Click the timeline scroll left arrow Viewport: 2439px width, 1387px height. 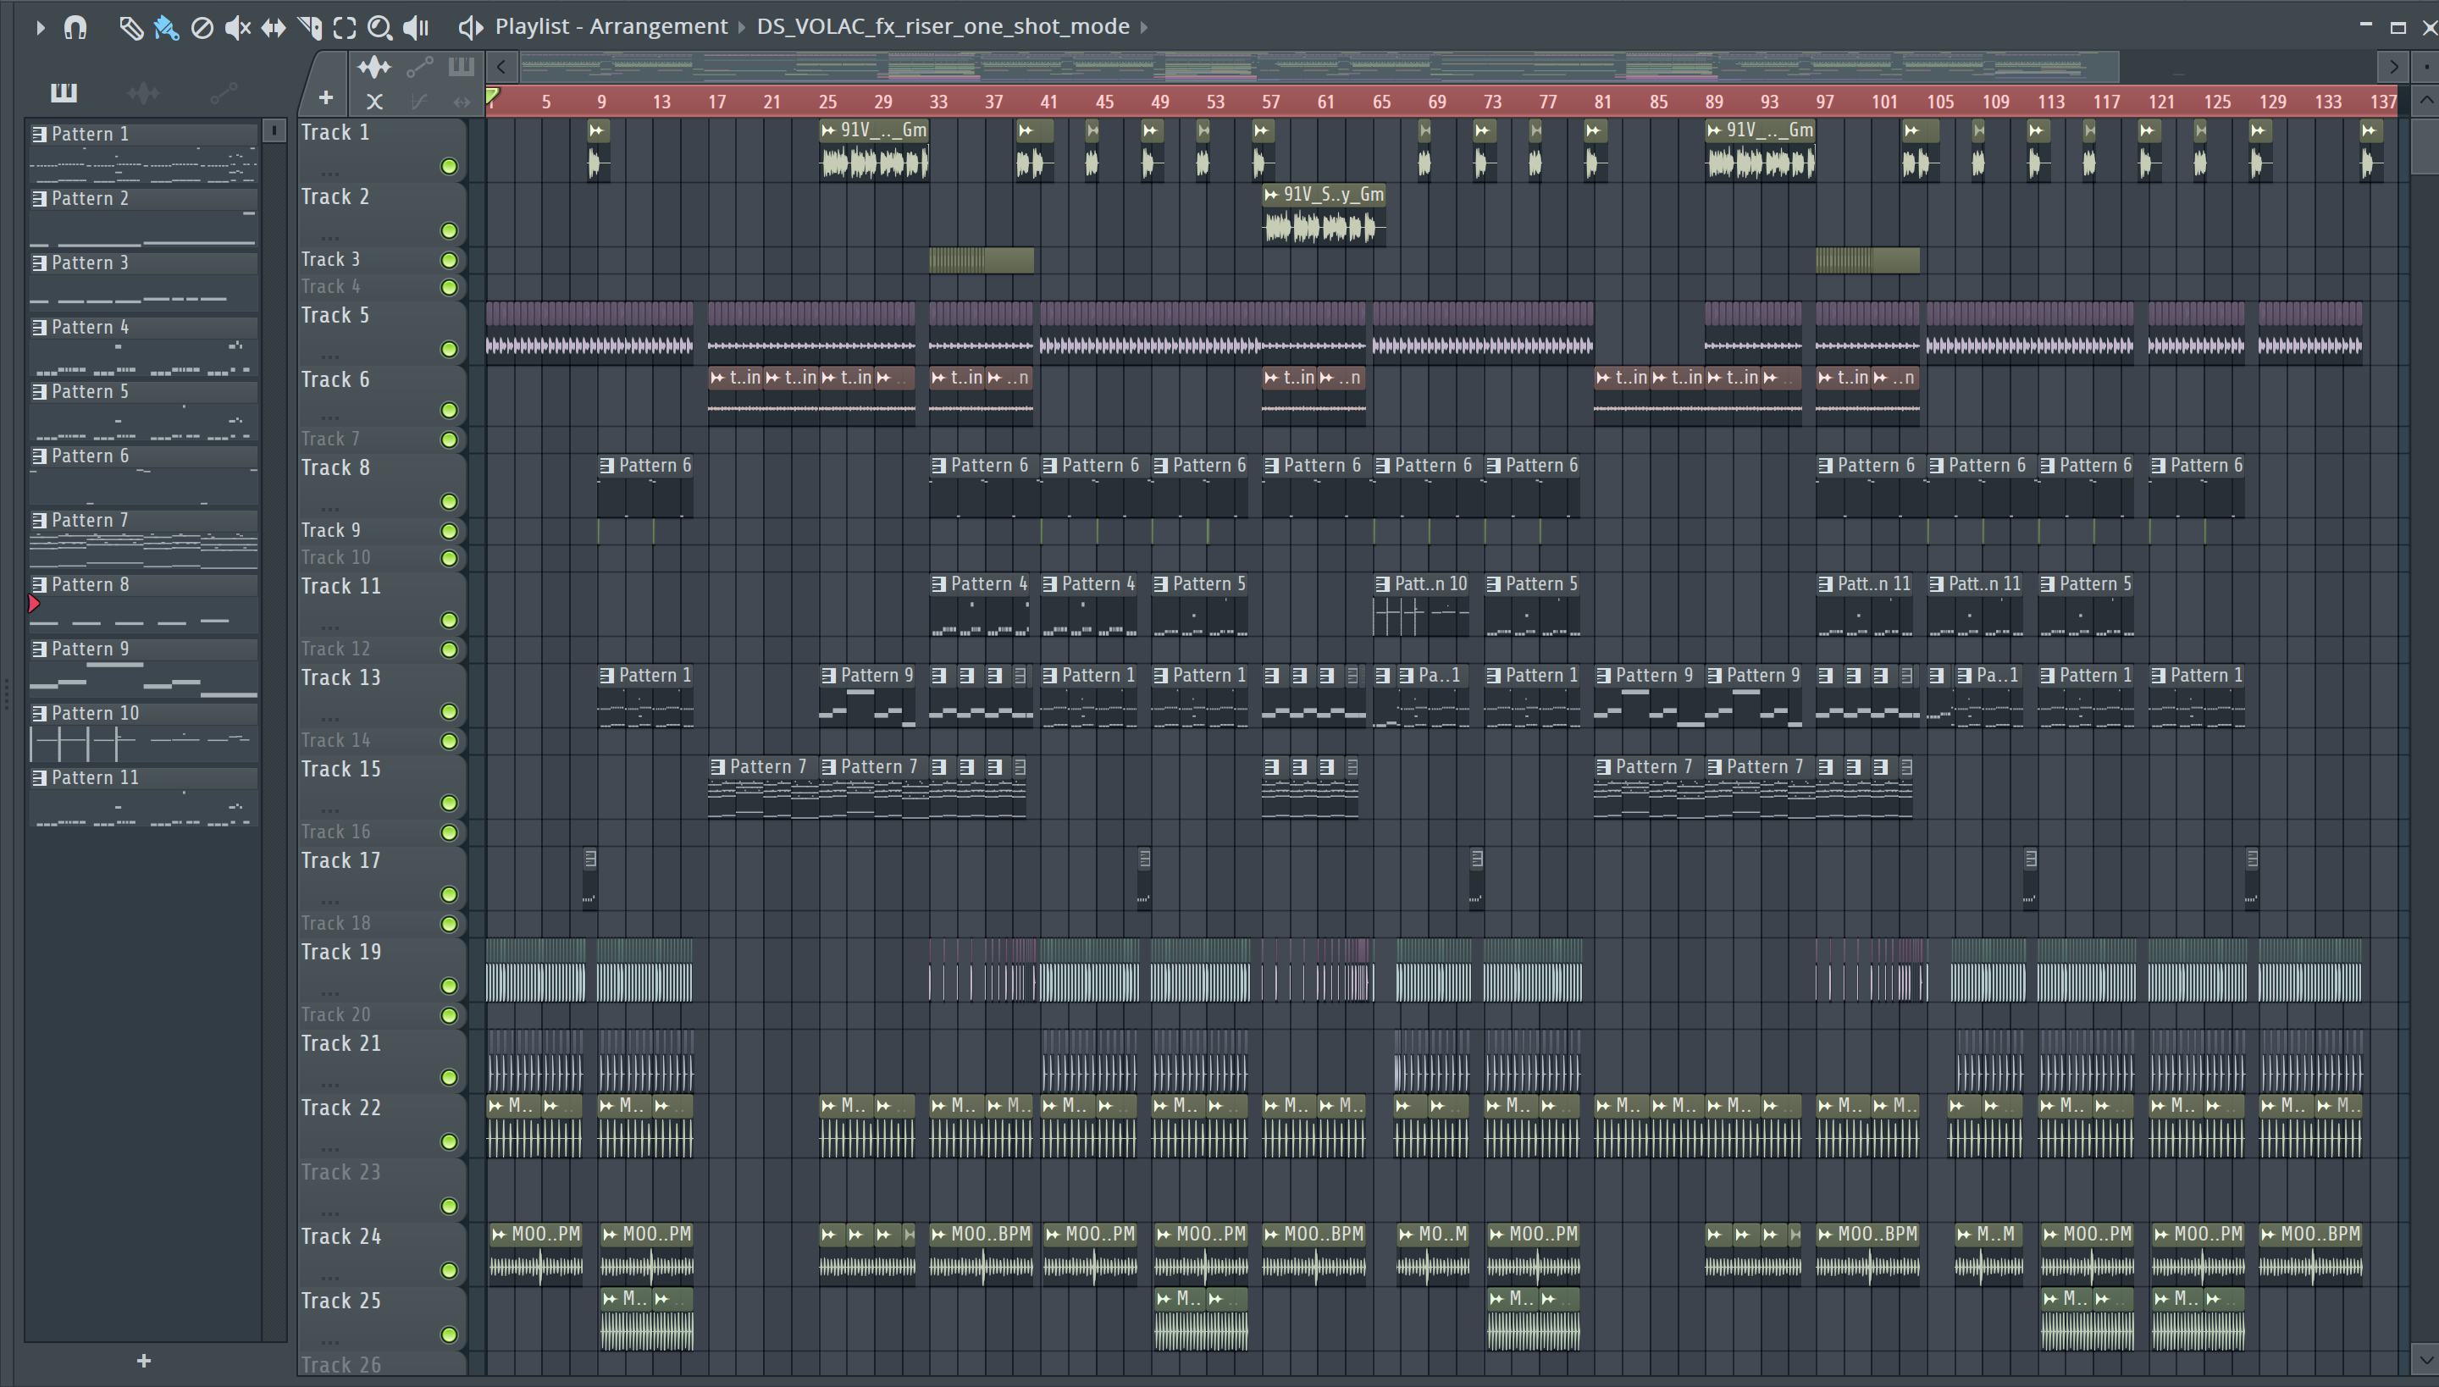point(501,67)
